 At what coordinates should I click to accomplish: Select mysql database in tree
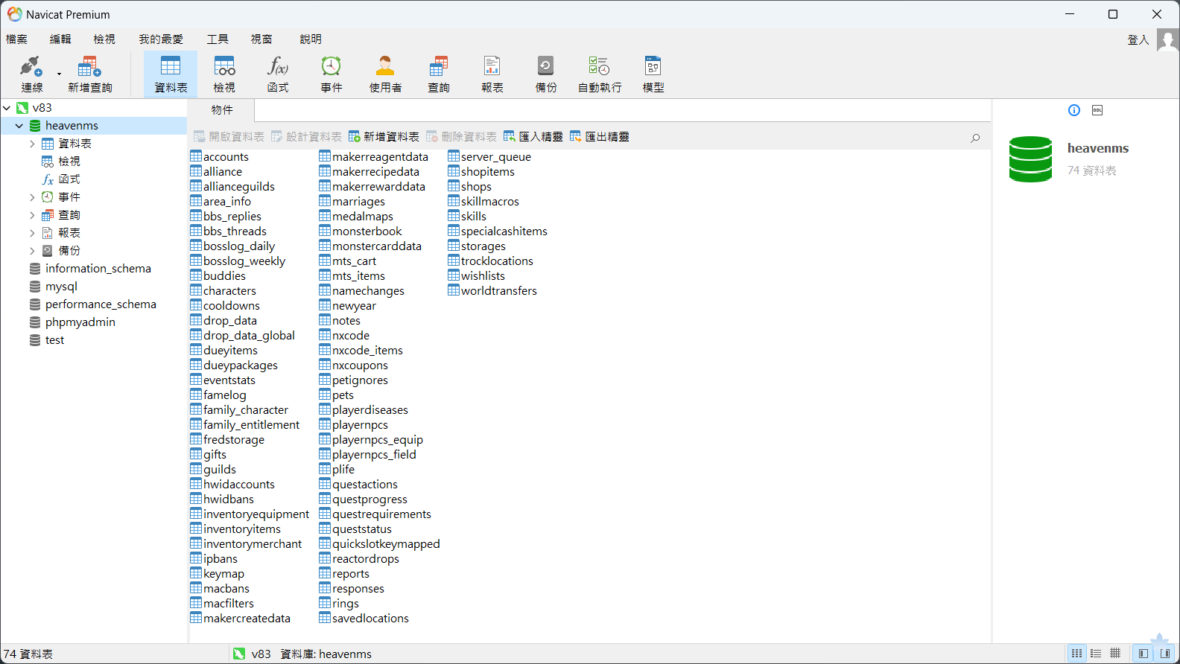(61, 287)
